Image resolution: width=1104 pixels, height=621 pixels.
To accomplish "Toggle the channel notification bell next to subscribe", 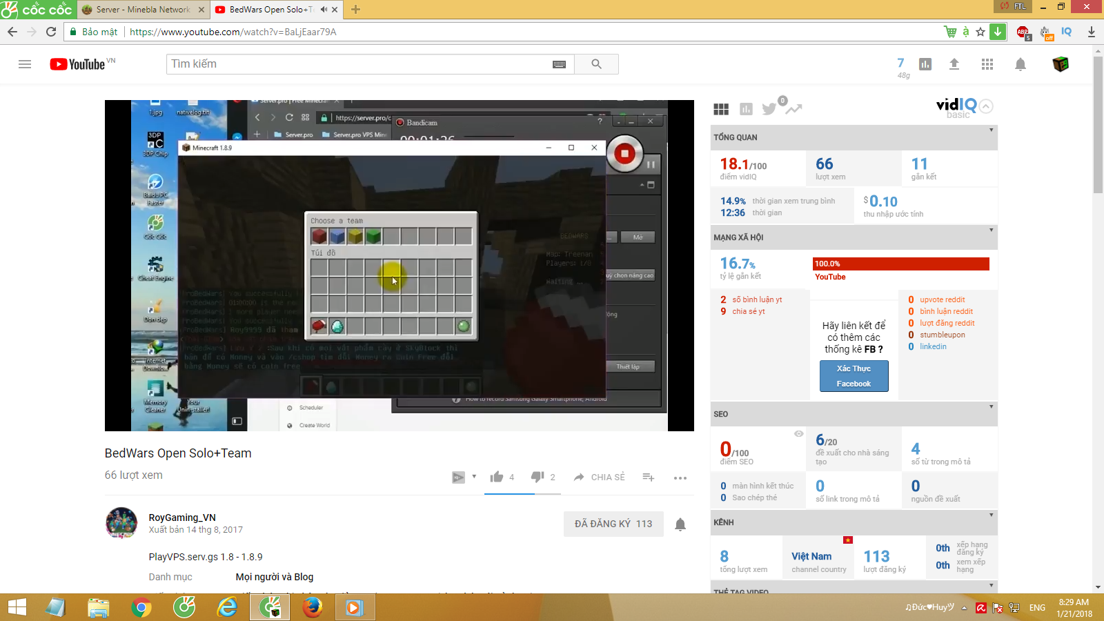I will (x=680, y=524).
